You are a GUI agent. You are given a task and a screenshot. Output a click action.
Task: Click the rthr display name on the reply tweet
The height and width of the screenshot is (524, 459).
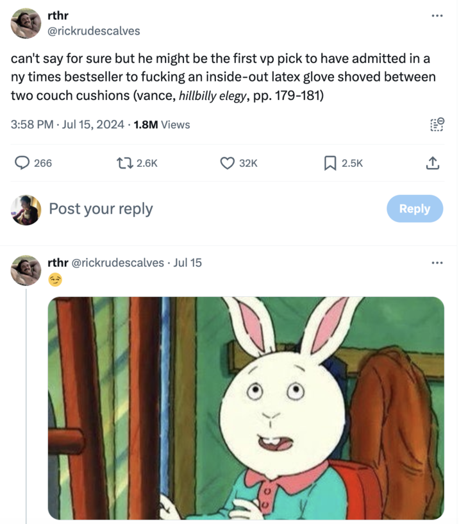(57, 262)
